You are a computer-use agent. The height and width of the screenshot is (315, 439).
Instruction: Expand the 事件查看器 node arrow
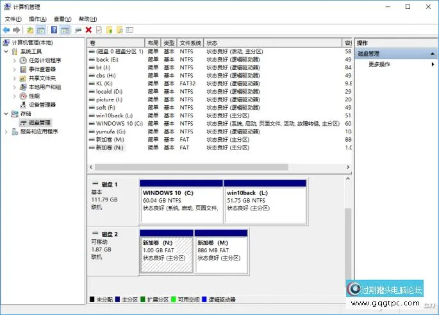tap(15, 69)
